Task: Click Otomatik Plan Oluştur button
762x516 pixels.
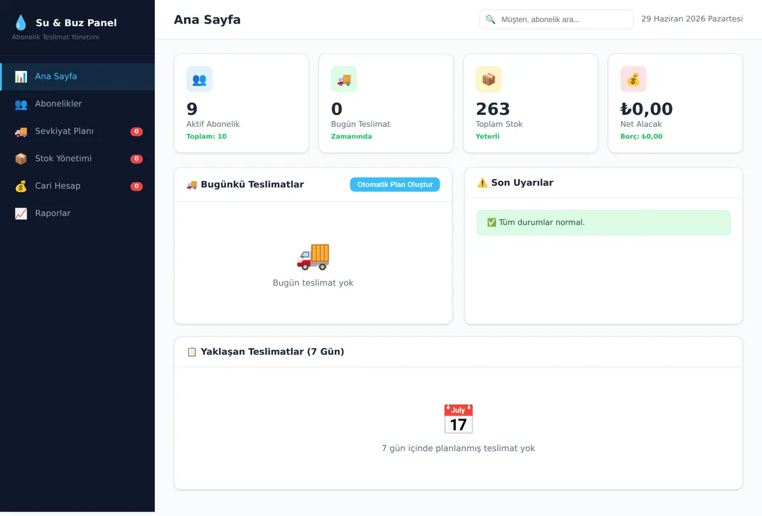Action: click(x=395, y=185)
